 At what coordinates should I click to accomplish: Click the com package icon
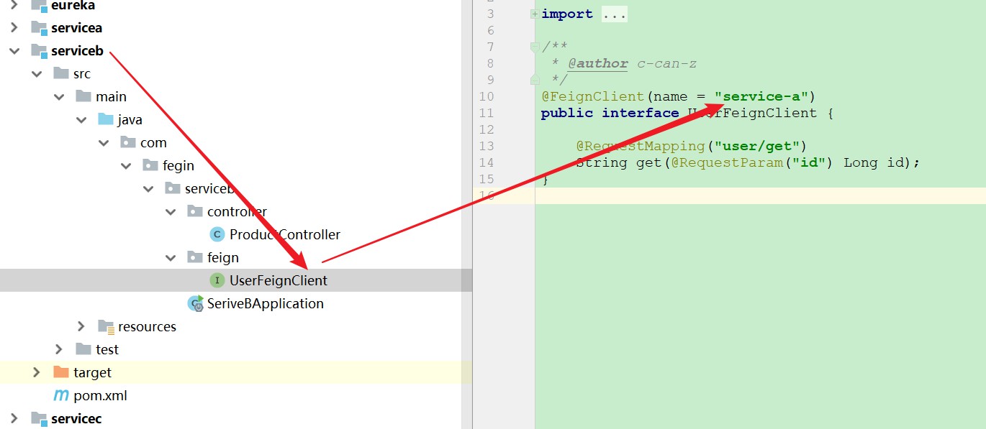click(128, 142)
